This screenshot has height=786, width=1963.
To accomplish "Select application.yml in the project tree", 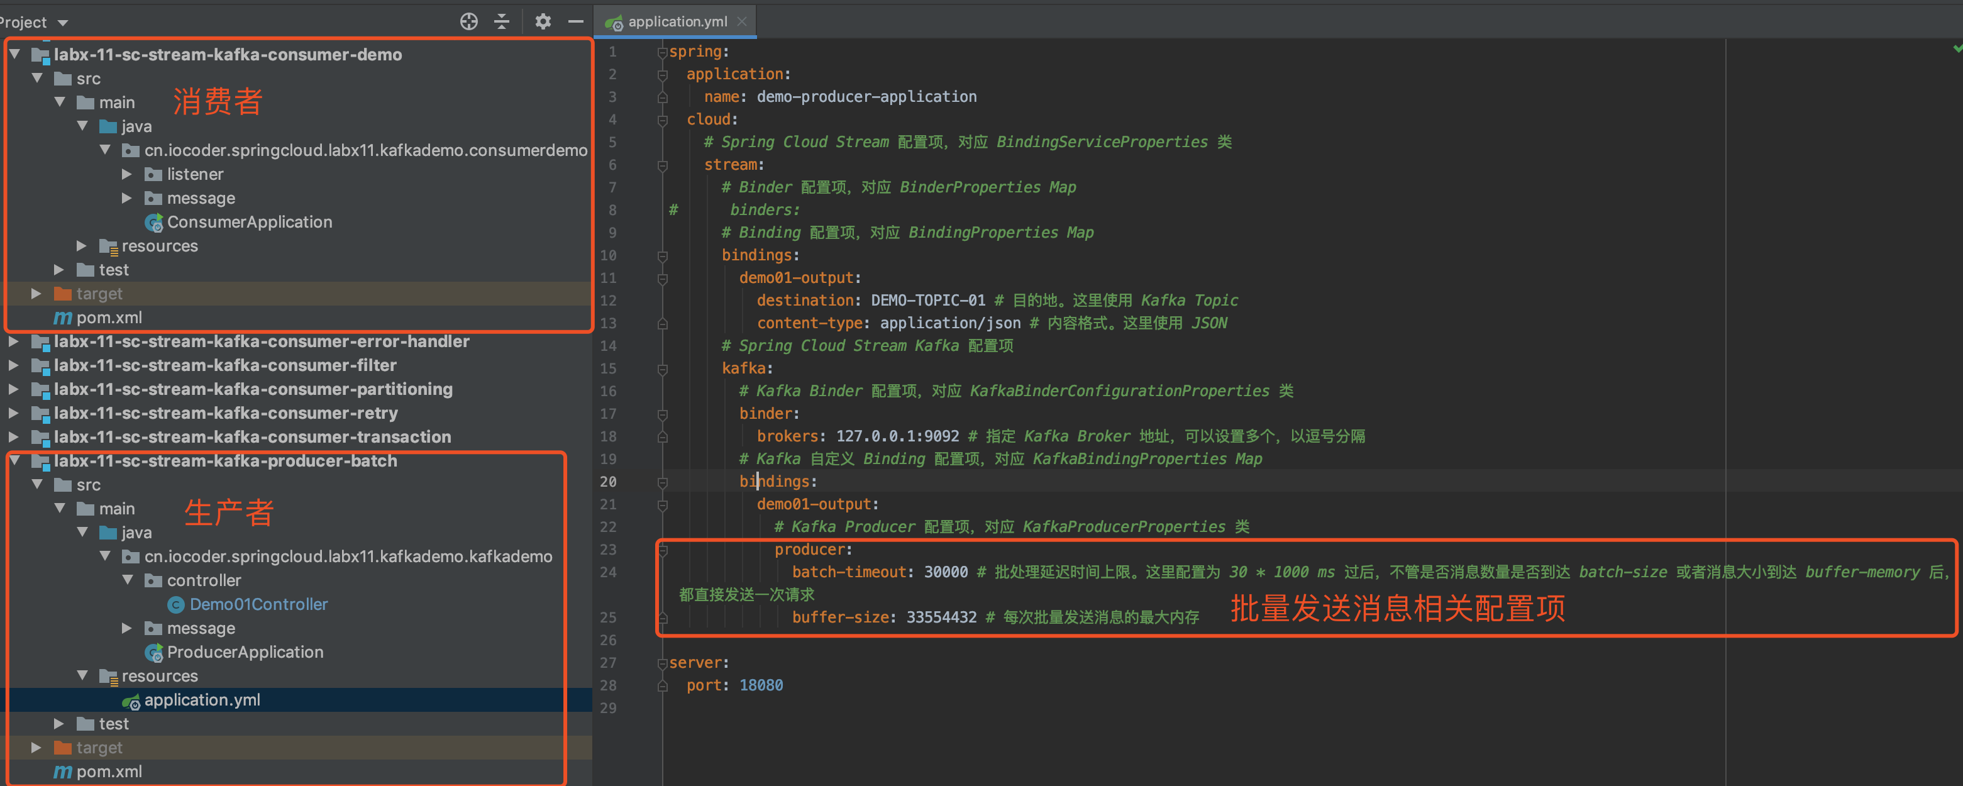I will pos(201,700).
